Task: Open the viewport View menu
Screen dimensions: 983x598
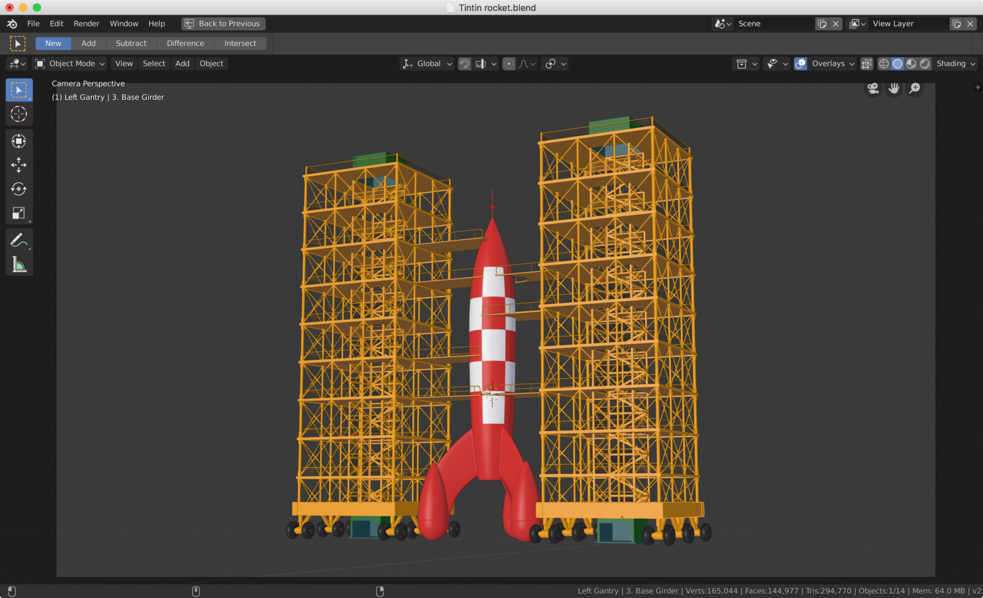Action: 124,64
